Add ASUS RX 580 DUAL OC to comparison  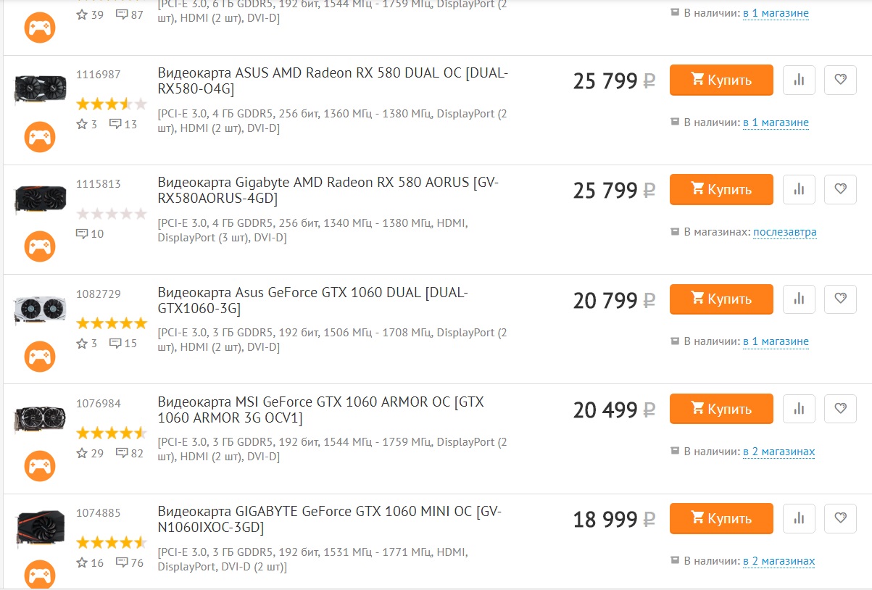click(799, 80)
